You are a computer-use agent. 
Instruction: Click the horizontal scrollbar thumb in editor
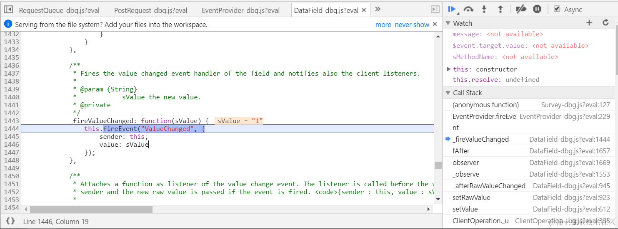91,209
